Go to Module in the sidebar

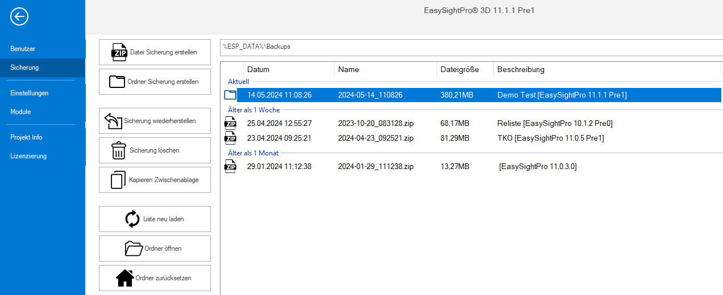[20, 112]
